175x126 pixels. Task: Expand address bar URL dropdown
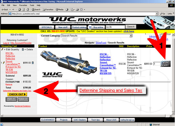pos(157,14)
